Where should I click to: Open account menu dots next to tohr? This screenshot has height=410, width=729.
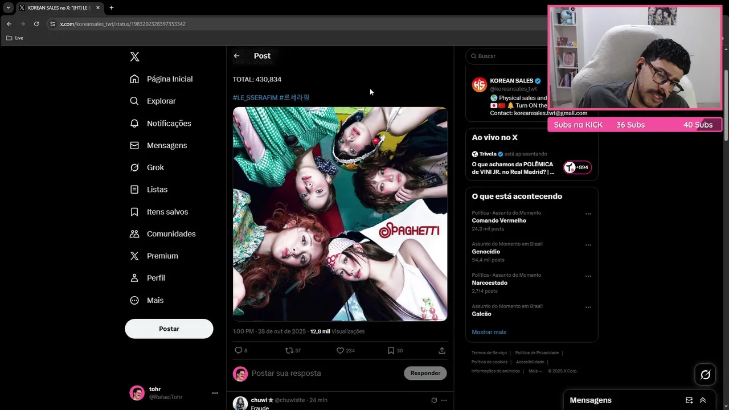[215, 393]
